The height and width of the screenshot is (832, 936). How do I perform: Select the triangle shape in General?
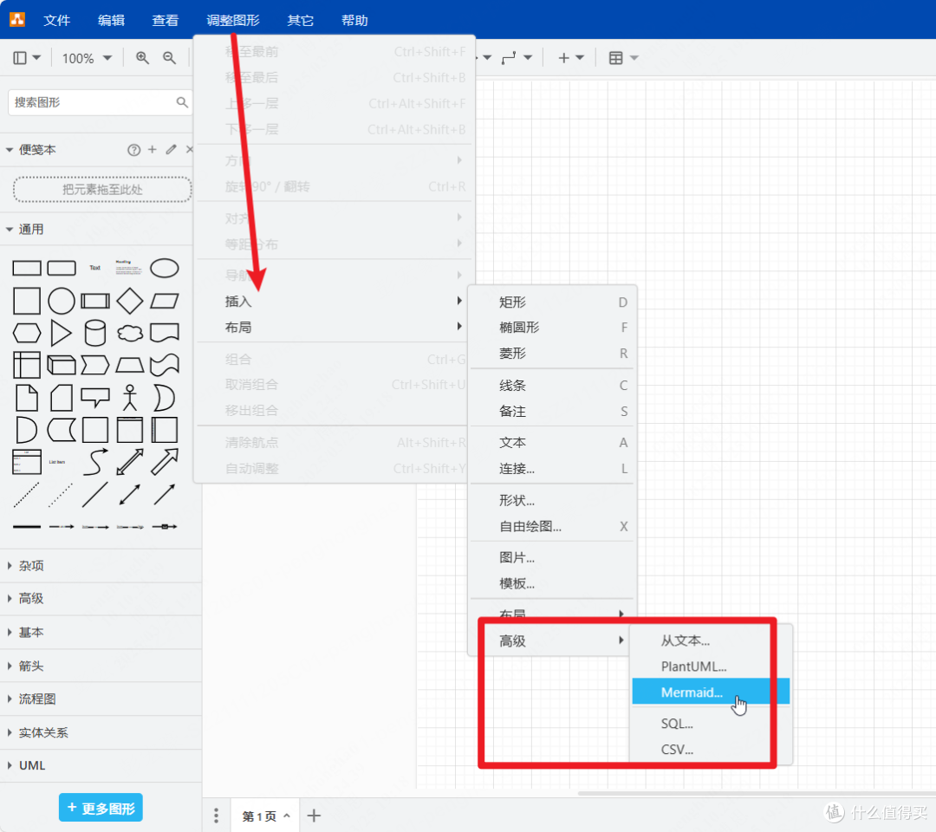[61, 333]
